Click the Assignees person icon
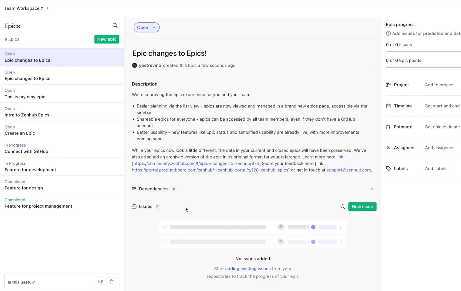The height and width of the screenshot is (291, 461). (x=388, y=148)
